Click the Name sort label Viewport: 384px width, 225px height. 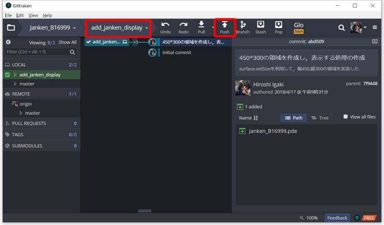(245, 118)
